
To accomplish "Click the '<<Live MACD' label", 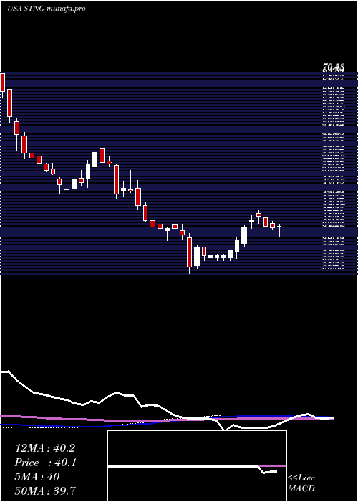I will (x=301, y=483).
